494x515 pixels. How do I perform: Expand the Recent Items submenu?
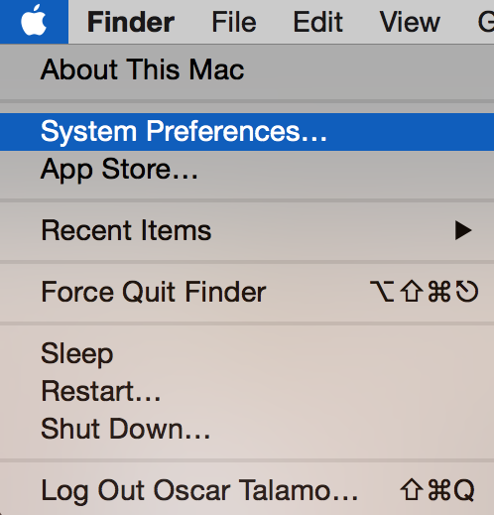247,230
